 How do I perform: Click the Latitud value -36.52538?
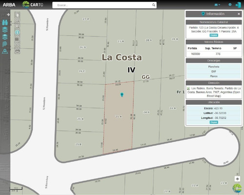click(x=220, y=113)
